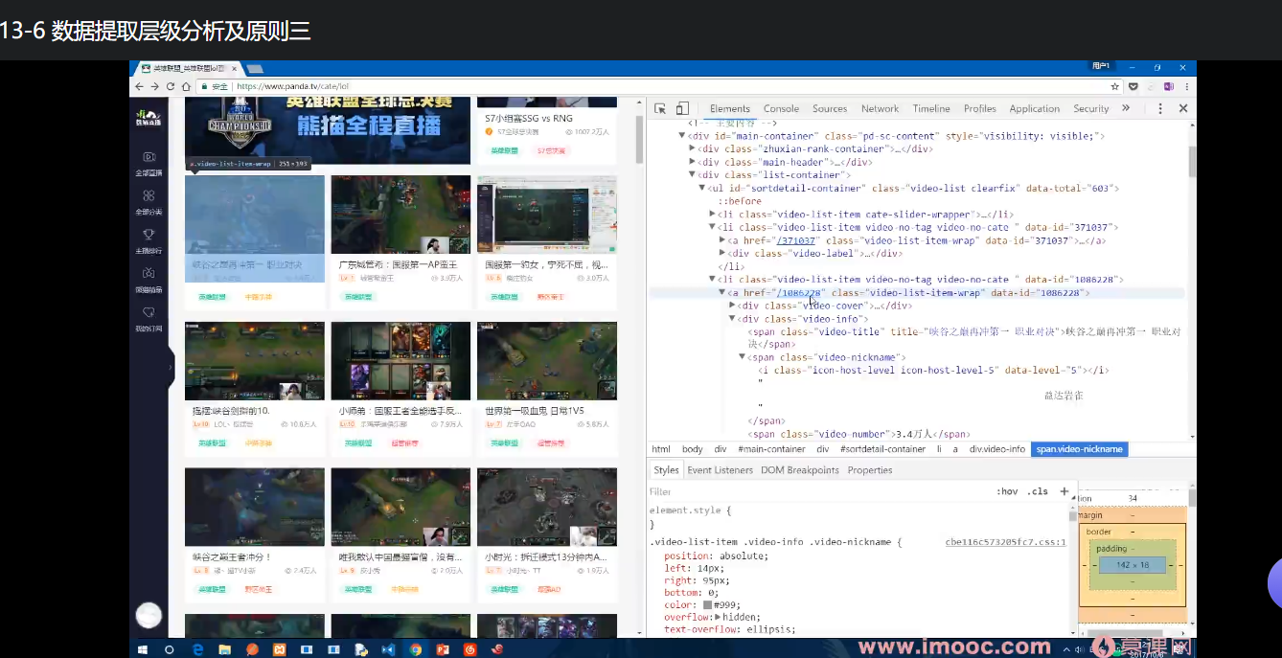Collapse the list-container div node
1282x658 pixels.
[692, 175]
